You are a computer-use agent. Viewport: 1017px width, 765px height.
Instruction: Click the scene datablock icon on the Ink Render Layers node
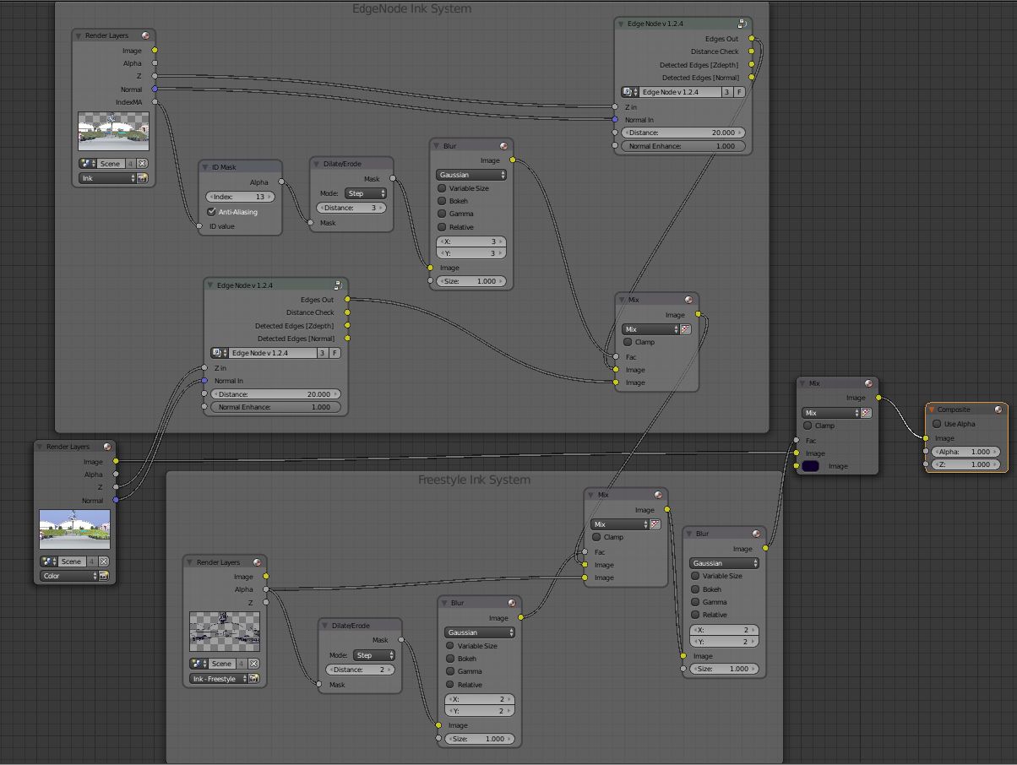click(85, 163)
